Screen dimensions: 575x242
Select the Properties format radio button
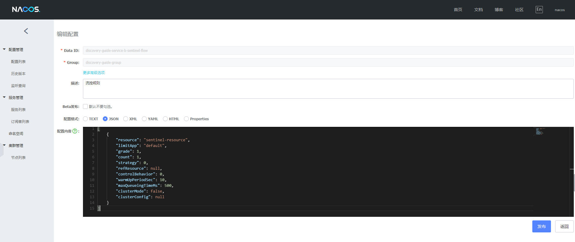point(186,119)
